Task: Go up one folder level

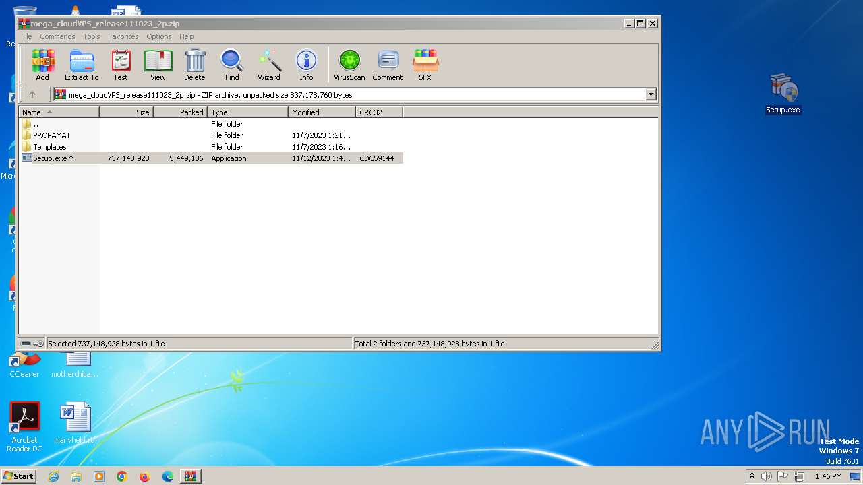Action: [x=32, y=94]
